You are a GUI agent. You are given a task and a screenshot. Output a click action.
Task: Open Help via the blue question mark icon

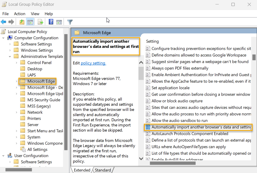pyautogui.click(x=51, y=22)
